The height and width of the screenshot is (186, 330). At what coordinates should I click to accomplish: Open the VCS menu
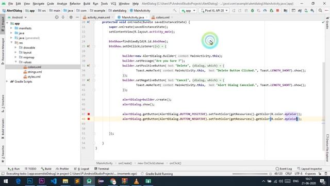pyautogui.click(x=113, y=4)
